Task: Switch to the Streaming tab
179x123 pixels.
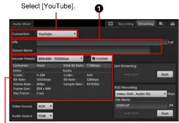Action: [x=146, y=24]
